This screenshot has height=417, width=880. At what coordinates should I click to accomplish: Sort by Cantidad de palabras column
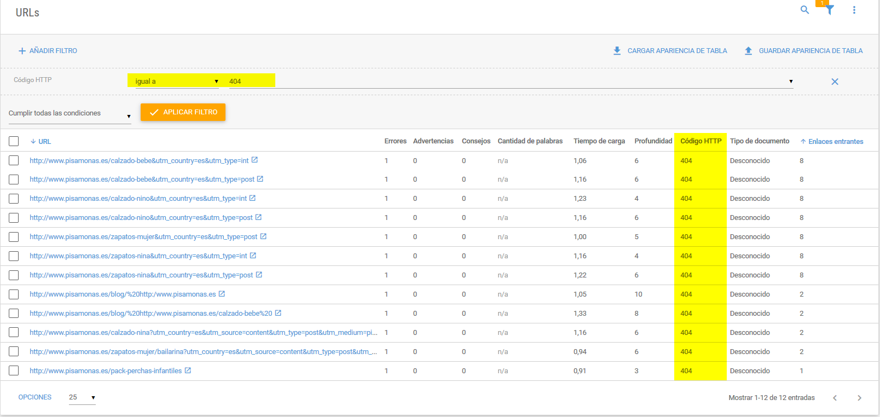point(530,141)
